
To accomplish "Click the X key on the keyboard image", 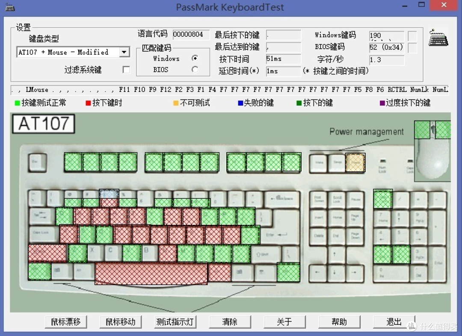I will [x=95, y=253].
